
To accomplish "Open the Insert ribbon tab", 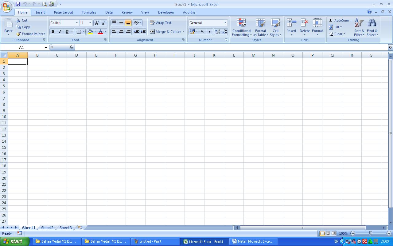I will click(x=40, y=12).
